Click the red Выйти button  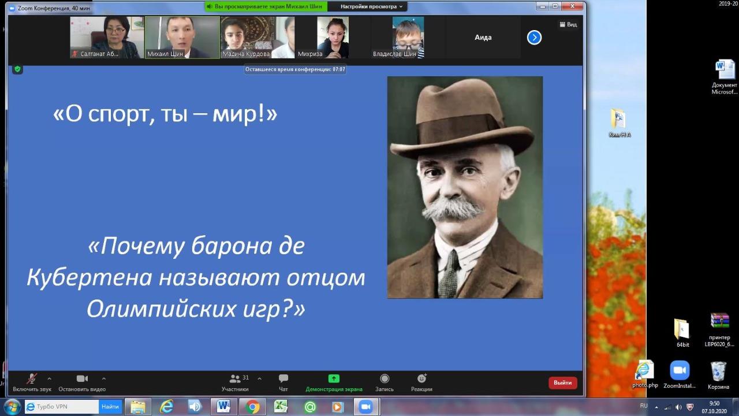(562, 382)
